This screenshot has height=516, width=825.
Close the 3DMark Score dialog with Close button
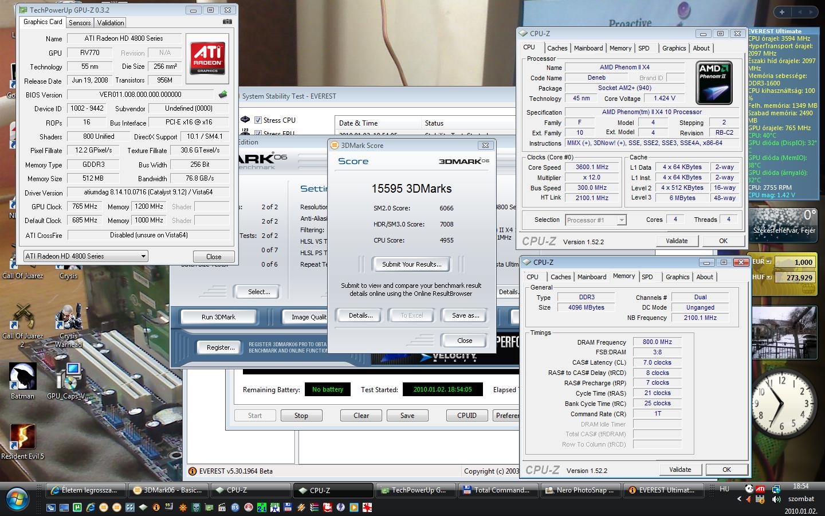tap(465, 340)
